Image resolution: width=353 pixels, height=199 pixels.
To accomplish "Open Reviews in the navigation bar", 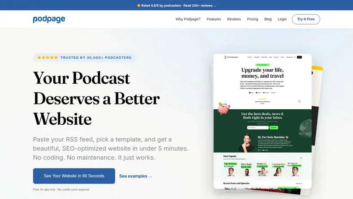I will [234, 19].
